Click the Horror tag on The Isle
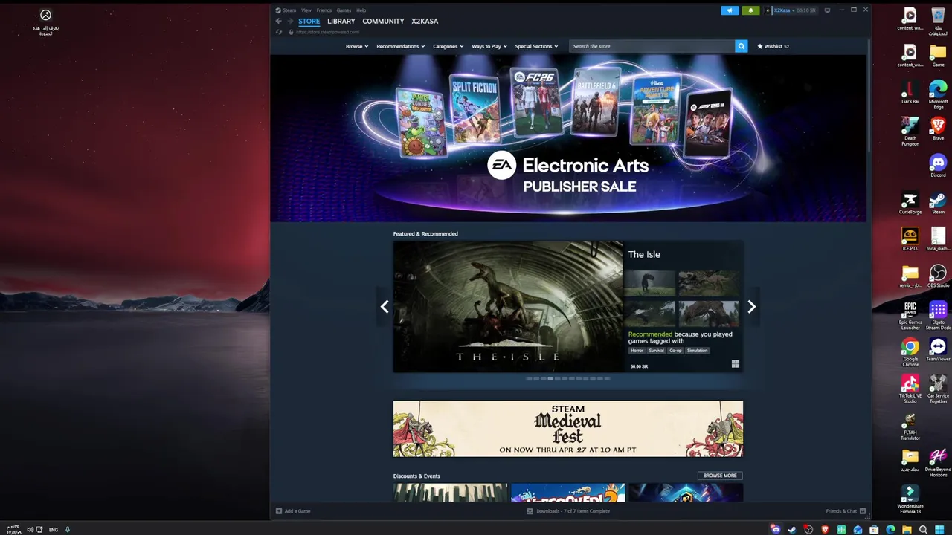 pyautogui.click(x=637, y=351)
